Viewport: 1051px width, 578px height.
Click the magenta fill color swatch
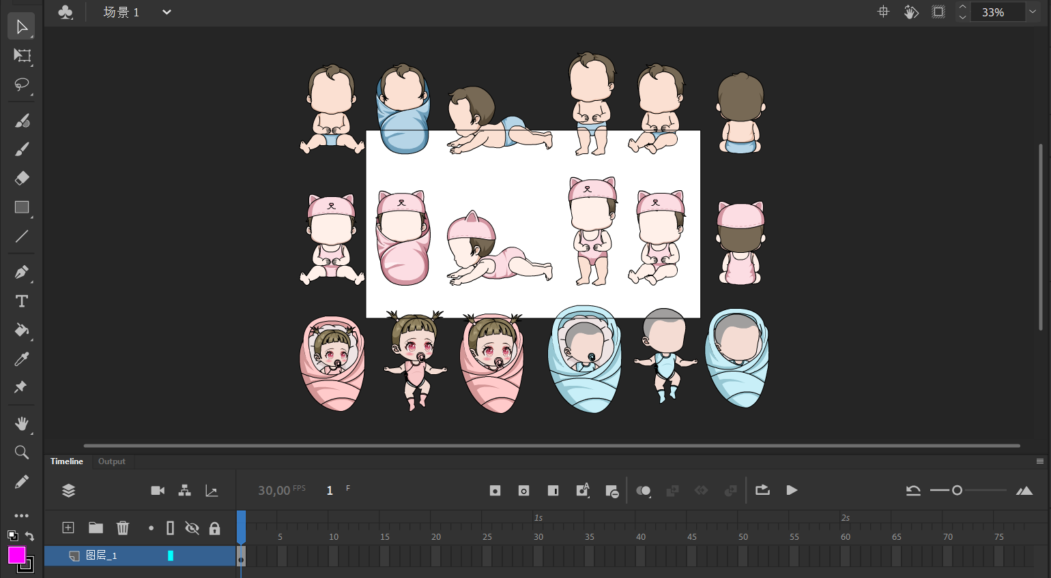tap(16, 555)
